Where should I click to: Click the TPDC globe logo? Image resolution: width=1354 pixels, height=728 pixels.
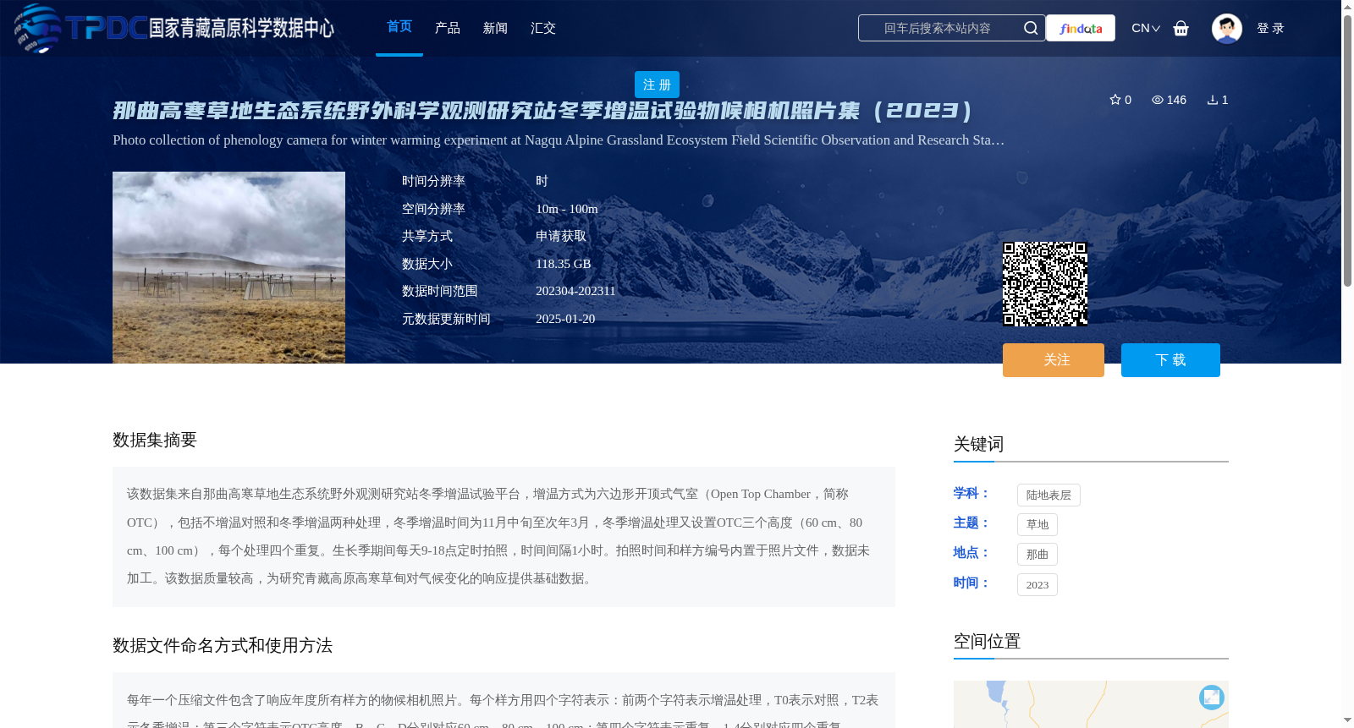click(37, 28)
